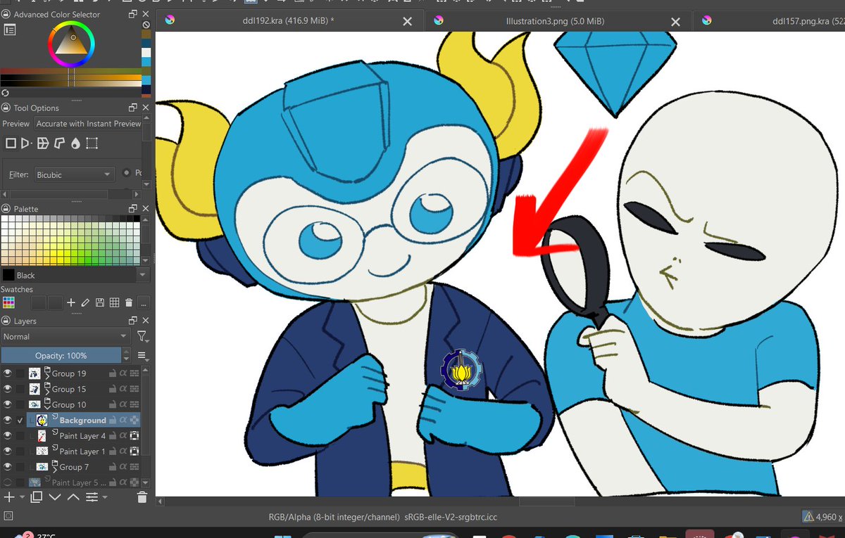This screenshot has width=845, height=538.
Task: Click the color history refresh icon
Action: (x=6, y=92)
